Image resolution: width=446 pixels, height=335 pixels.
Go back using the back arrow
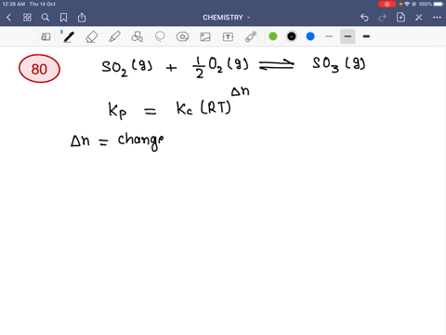coord(8,18)
